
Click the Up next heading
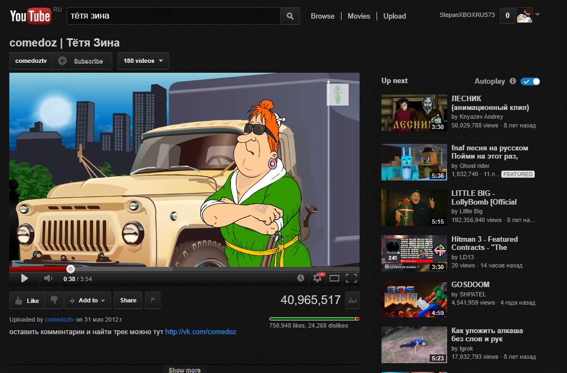pyautogui.click(x=395, y=80)
